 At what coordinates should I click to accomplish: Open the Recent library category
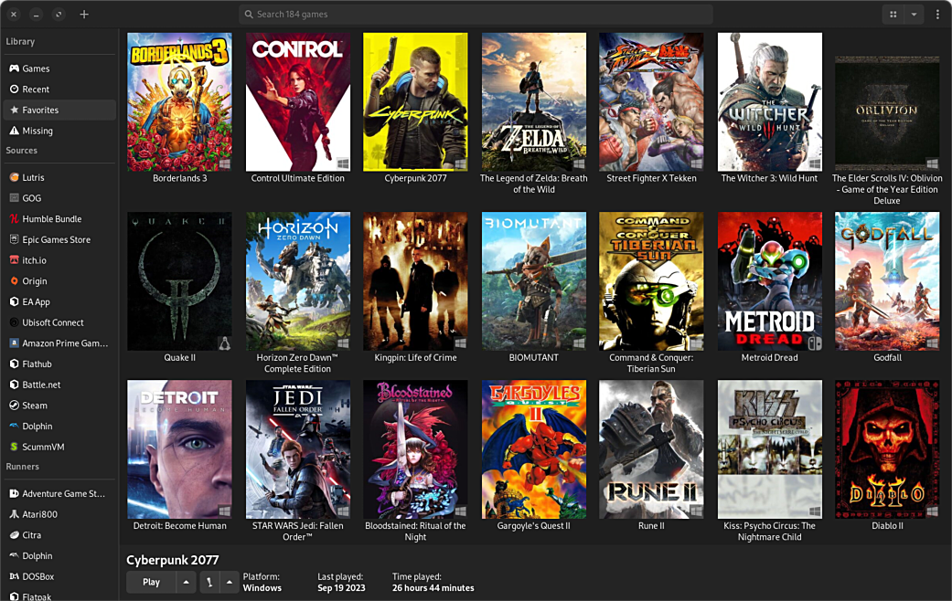(37, 90)
